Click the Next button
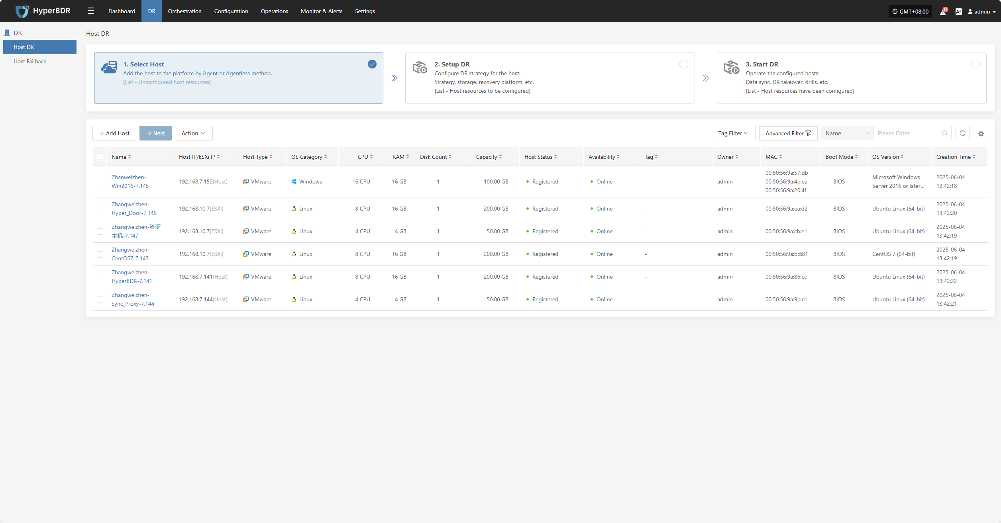This screenshot has height=523, width=1001. click(x=155, y=133)
